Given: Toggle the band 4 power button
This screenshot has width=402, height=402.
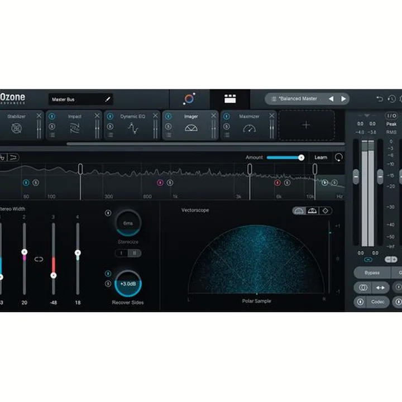Looking at the screenshot, I should 324,183.
